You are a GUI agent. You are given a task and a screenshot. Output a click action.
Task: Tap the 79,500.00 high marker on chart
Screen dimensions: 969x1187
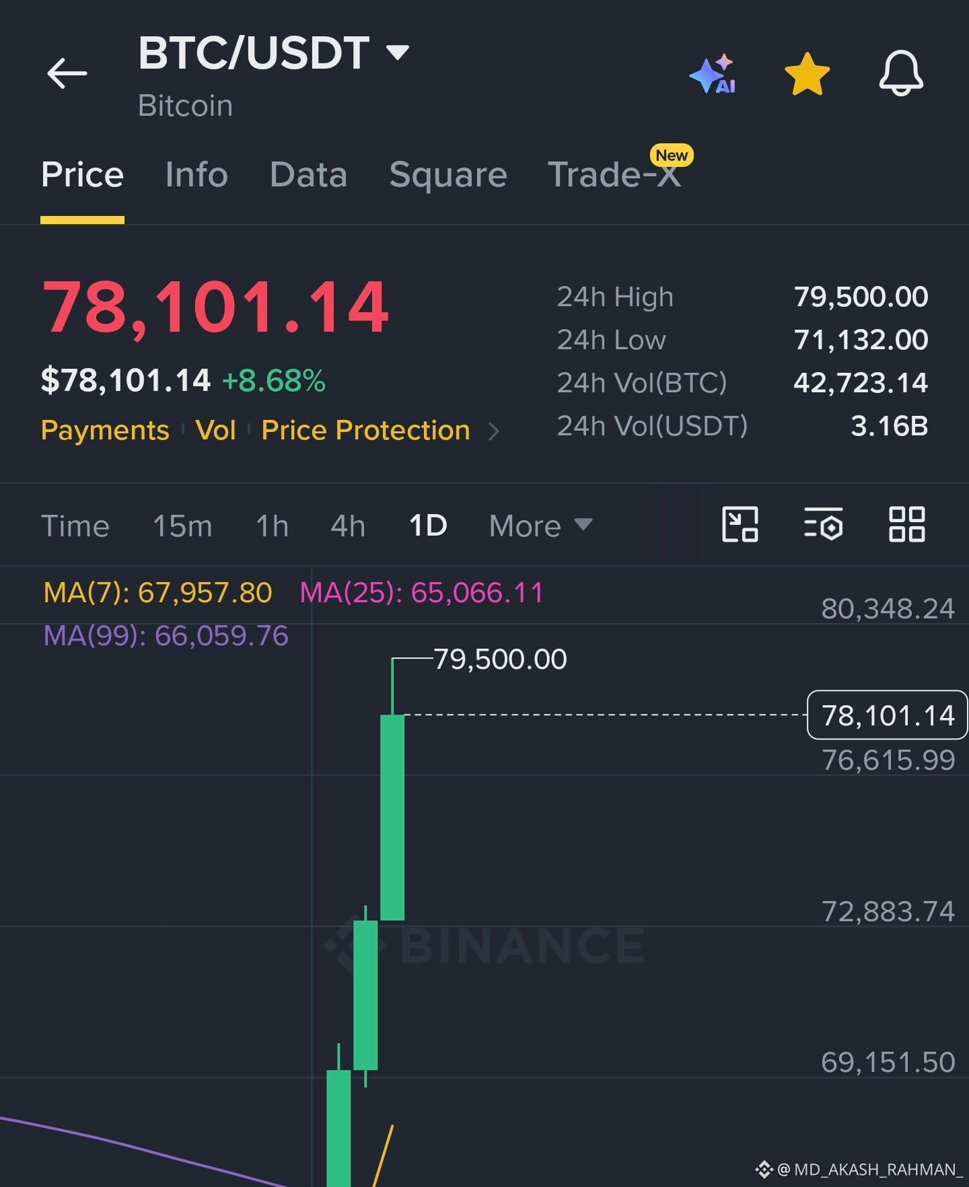(500, 659)
